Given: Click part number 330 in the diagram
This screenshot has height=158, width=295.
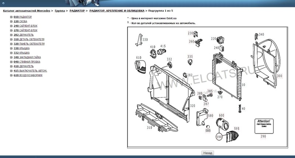Looking at the screenshot, I should [x=145, y=39].
